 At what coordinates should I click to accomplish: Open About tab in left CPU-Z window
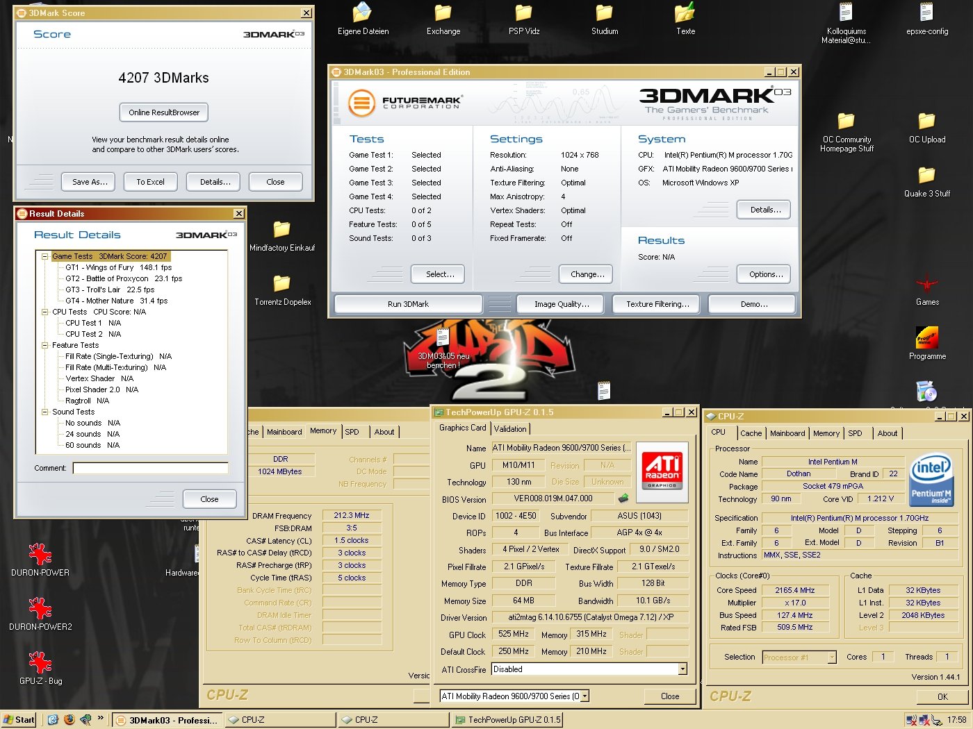(x=384, y=432)
